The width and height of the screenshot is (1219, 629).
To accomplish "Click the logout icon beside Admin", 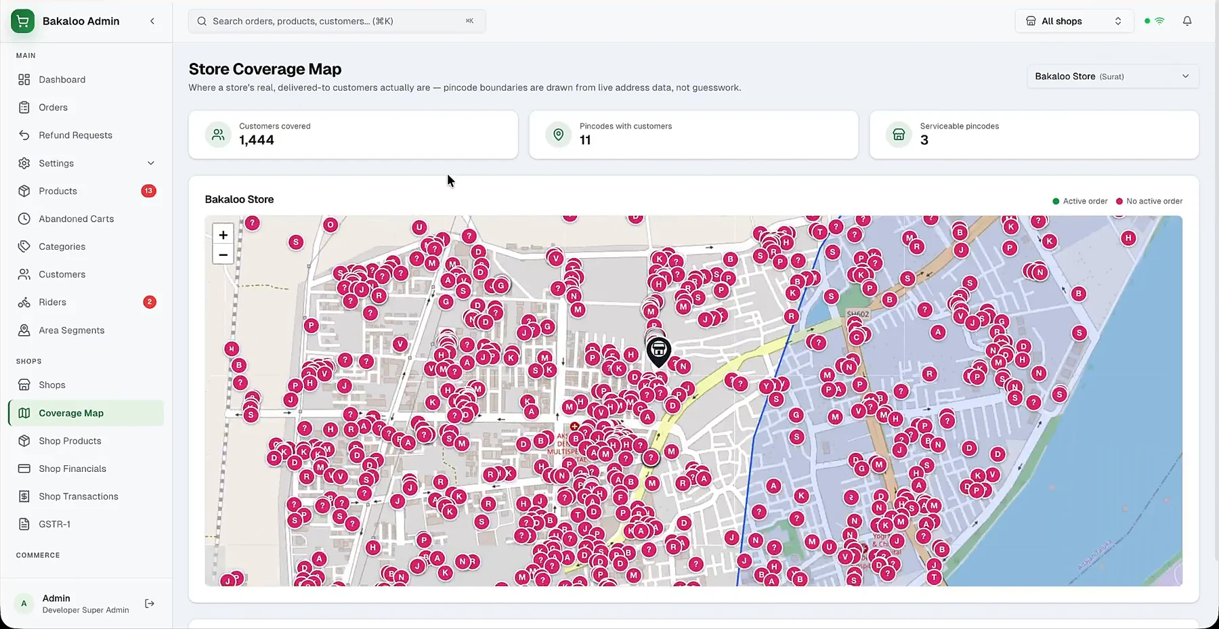I will coord(150,603).
